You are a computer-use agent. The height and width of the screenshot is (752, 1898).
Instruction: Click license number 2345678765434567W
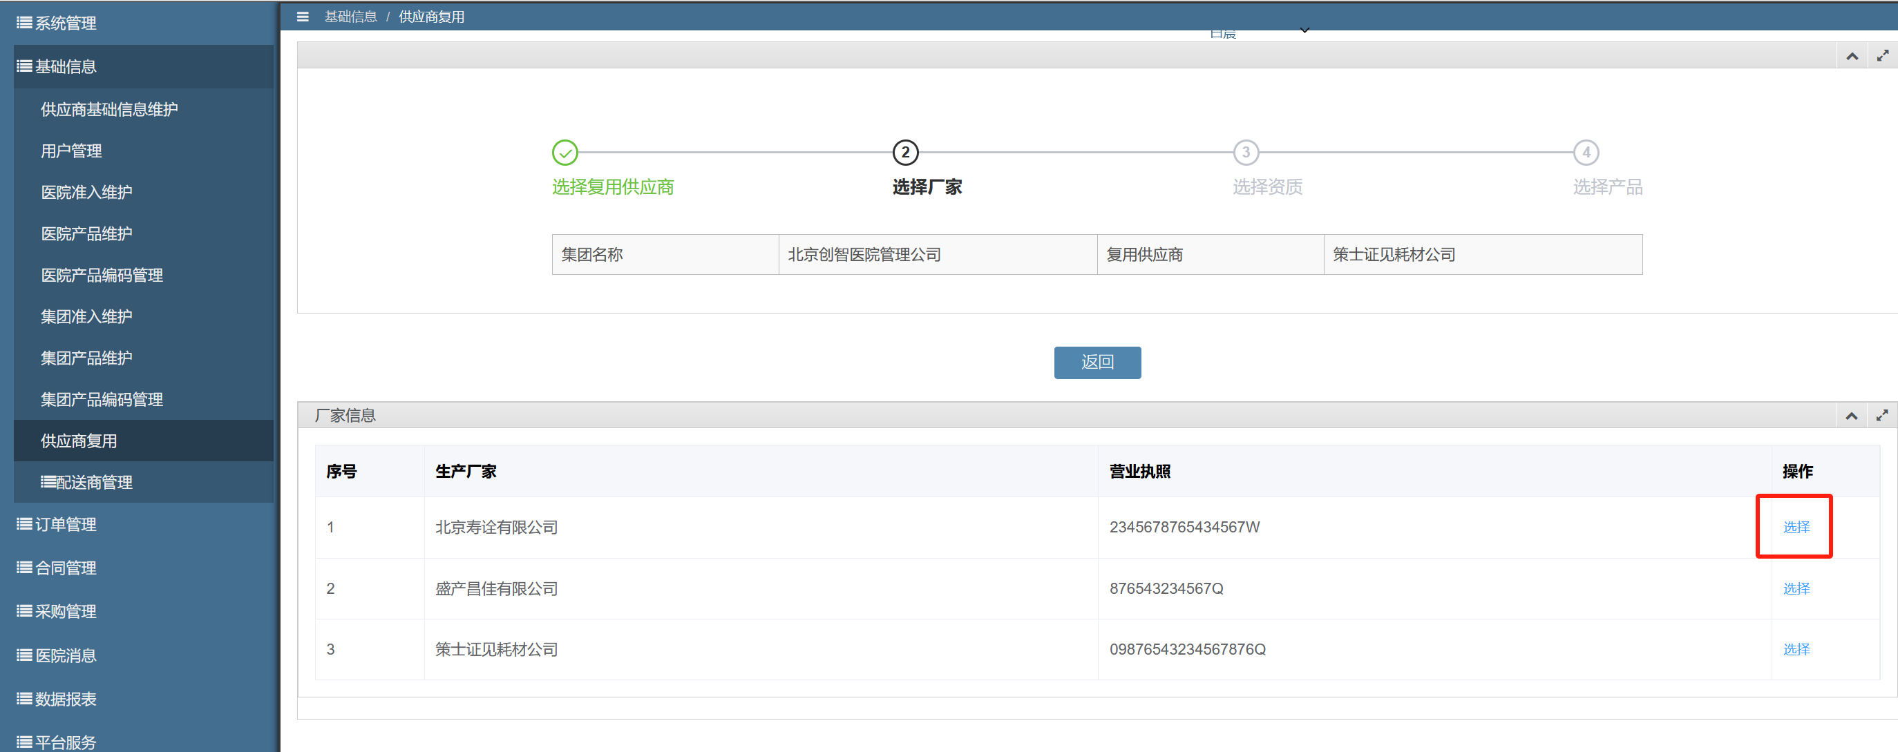[1184, 528]
